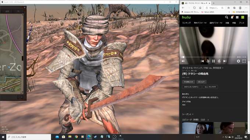250x140 pixels.
Task: Open the Yahoo! JAPAN bookmark
Action: tap(208, 12)
